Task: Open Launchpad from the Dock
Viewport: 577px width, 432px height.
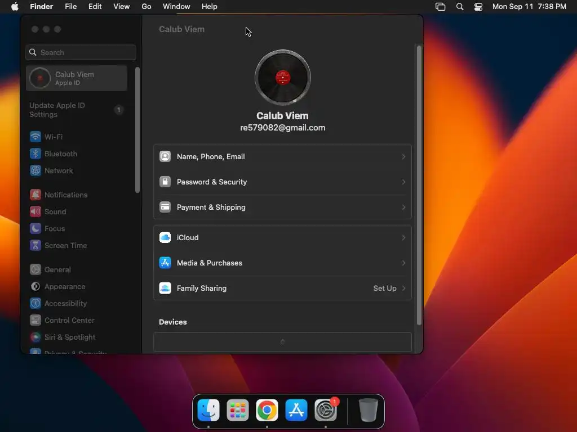Action: 238,410
